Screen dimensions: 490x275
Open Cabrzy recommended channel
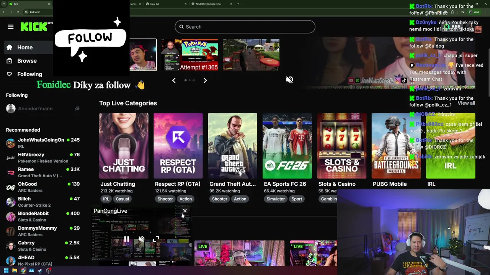coord(43,246)
